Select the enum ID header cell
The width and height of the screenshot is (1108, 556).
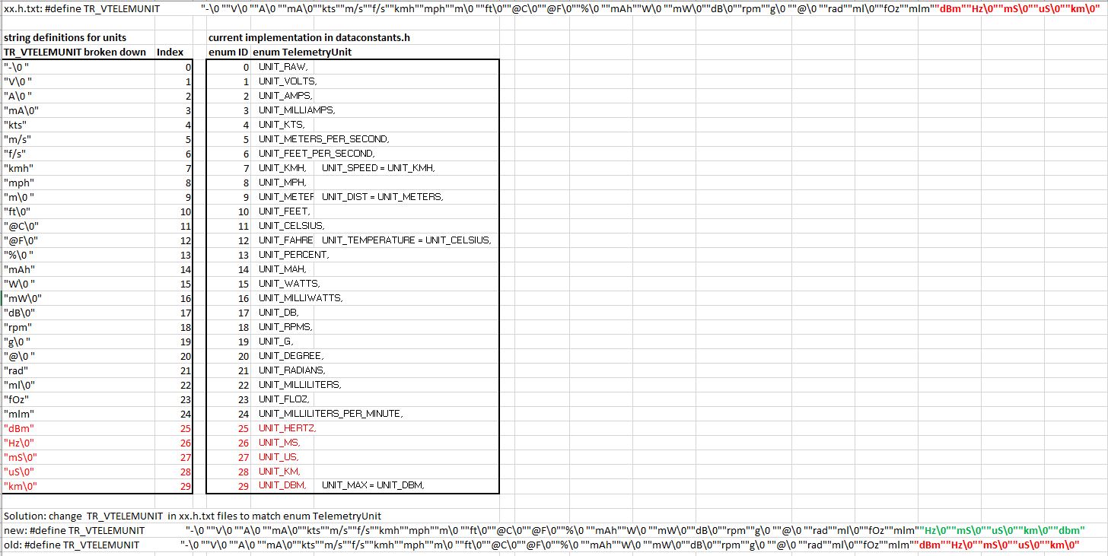coord(228,52)
